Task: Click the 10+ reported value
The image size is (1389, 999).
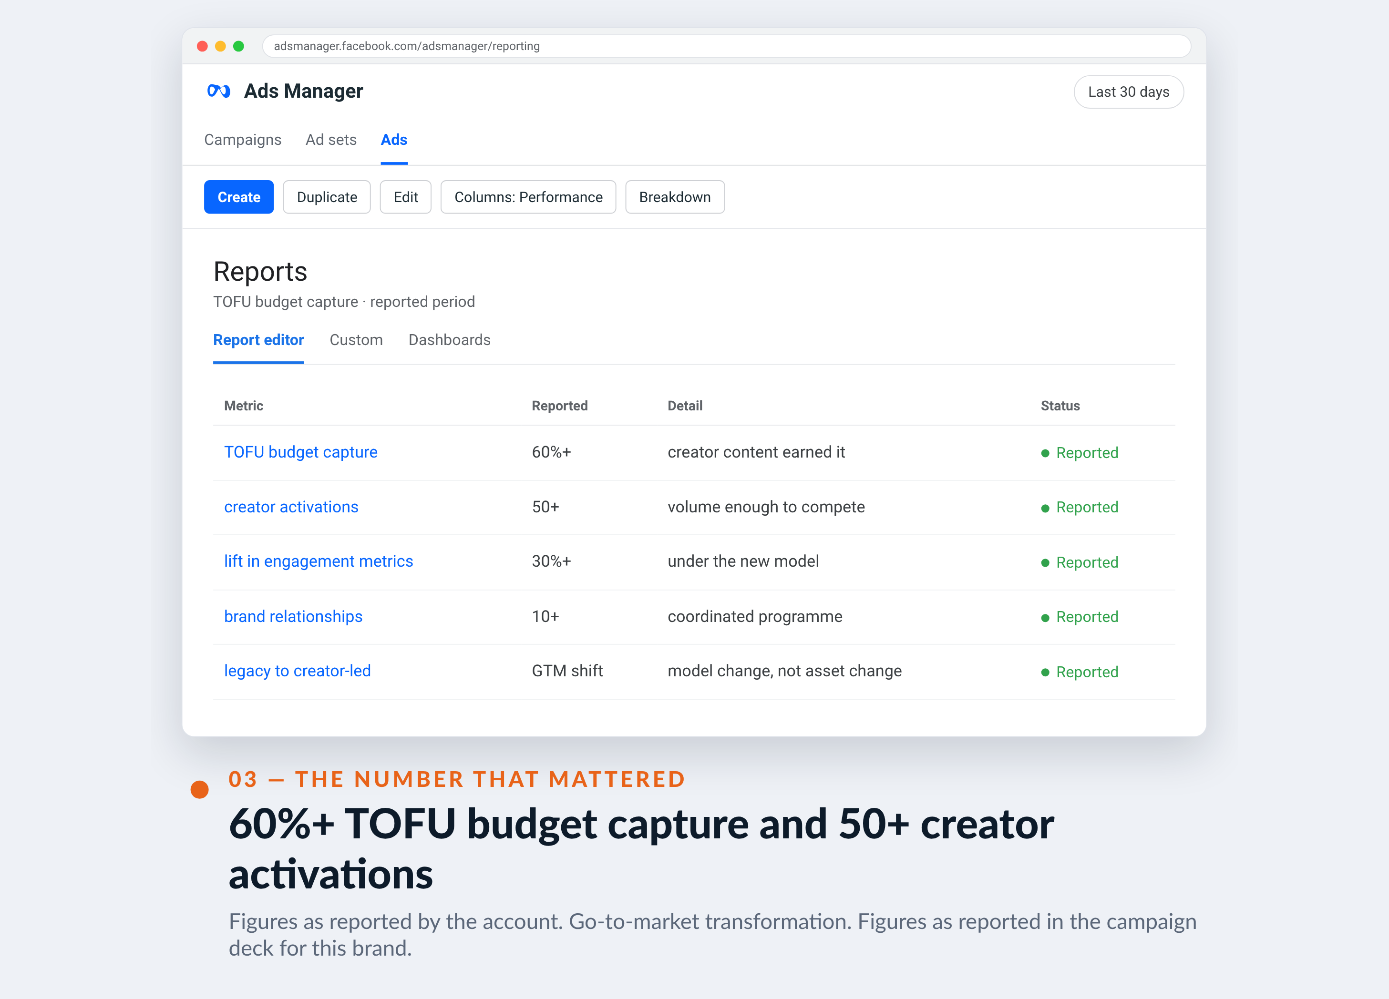Action: click(545, 616)
